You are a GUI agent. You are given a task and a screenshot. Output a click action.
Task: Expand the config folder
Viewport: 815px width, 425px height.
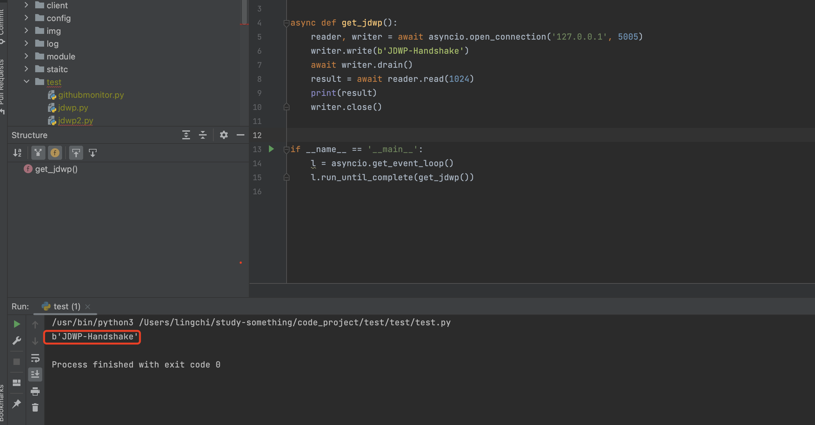pos(27,18)
